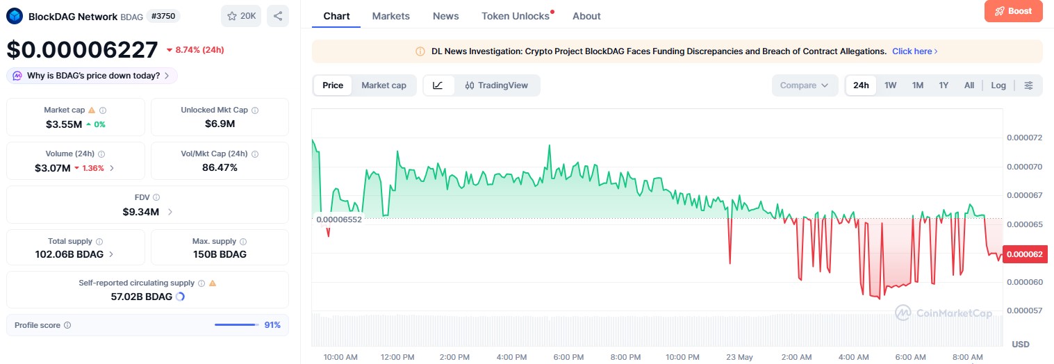The image size is (1054, 364).
Task: Open the Volume (24h) info icon
Action: (101, 154)
